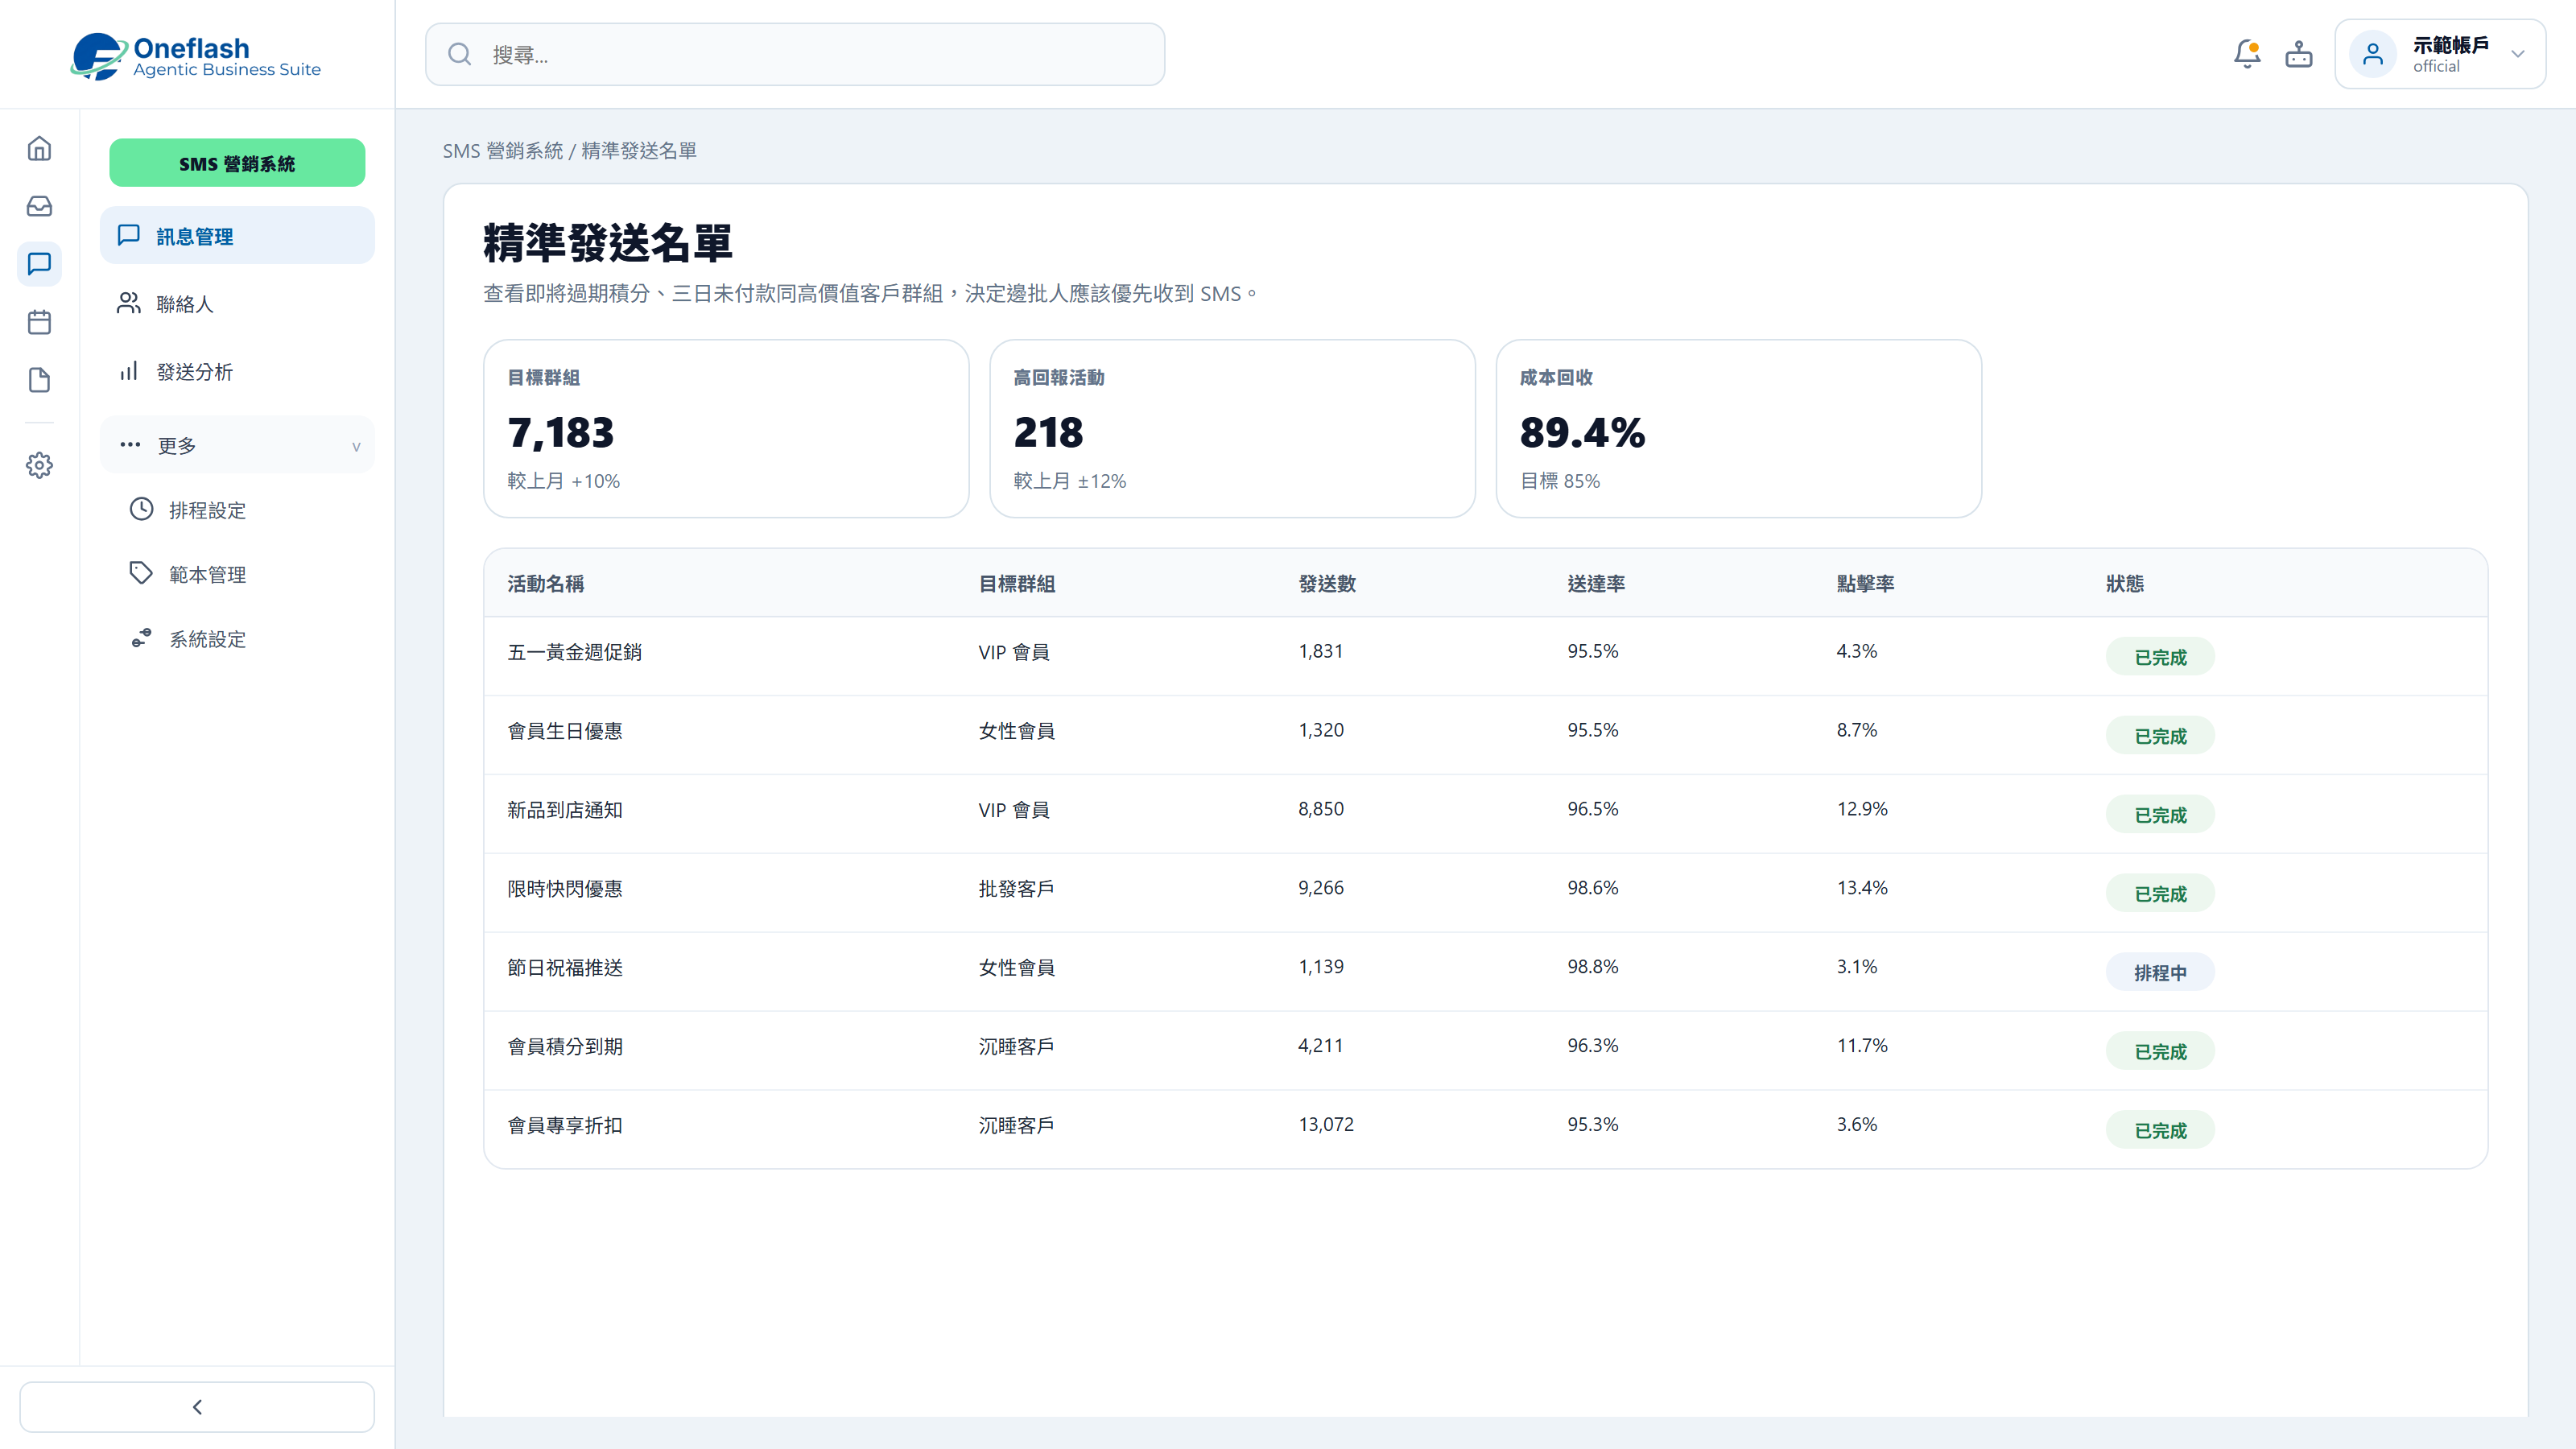
Task: Collapse sidebar with bottom chevron button
Action: (197, 1407)
